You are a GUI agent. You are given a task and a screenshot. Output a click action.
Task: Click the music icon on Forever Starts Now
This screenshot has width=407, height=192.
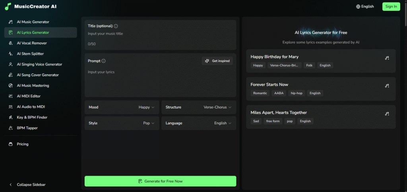coord(387,86)
